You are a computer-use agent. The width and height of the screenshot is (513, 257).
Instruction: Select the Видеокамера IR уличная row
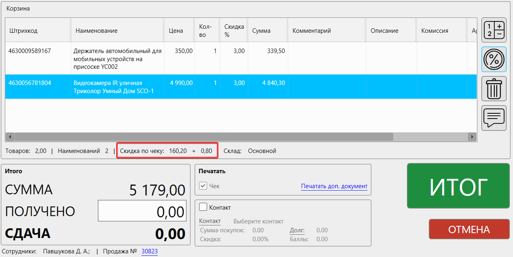pyautogui.click(x=117, y=87)
